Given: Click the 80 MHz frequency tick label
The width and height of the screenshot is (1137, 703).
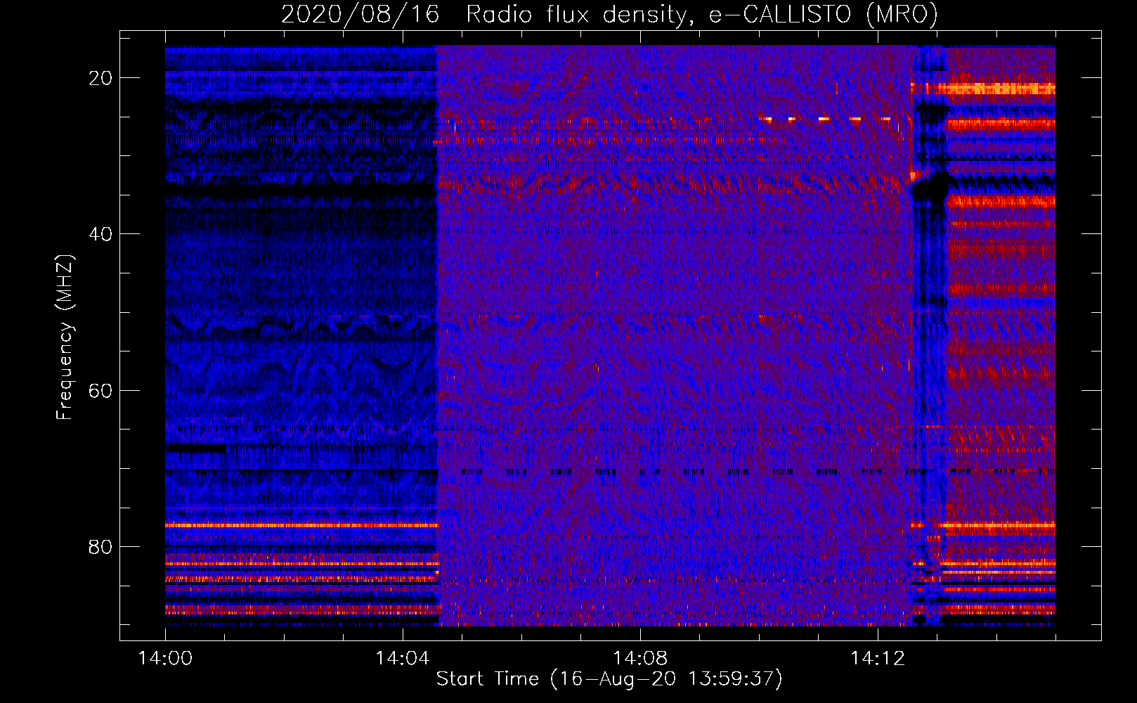Looking at the screenshot, I should coord(100,547).
